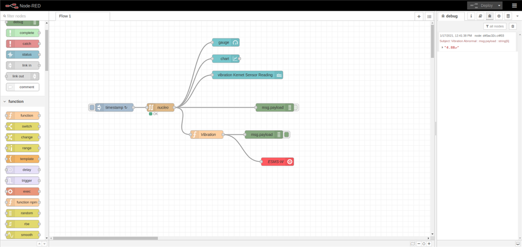Select vibration Kemet Sensor Reading text node
522x247 pixels.
pos(248,75)
